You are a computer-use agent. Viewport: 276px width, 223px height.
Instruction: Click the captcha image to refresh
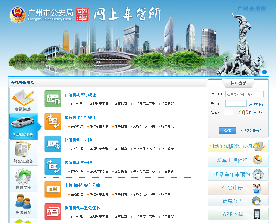[x=245, y=112]
